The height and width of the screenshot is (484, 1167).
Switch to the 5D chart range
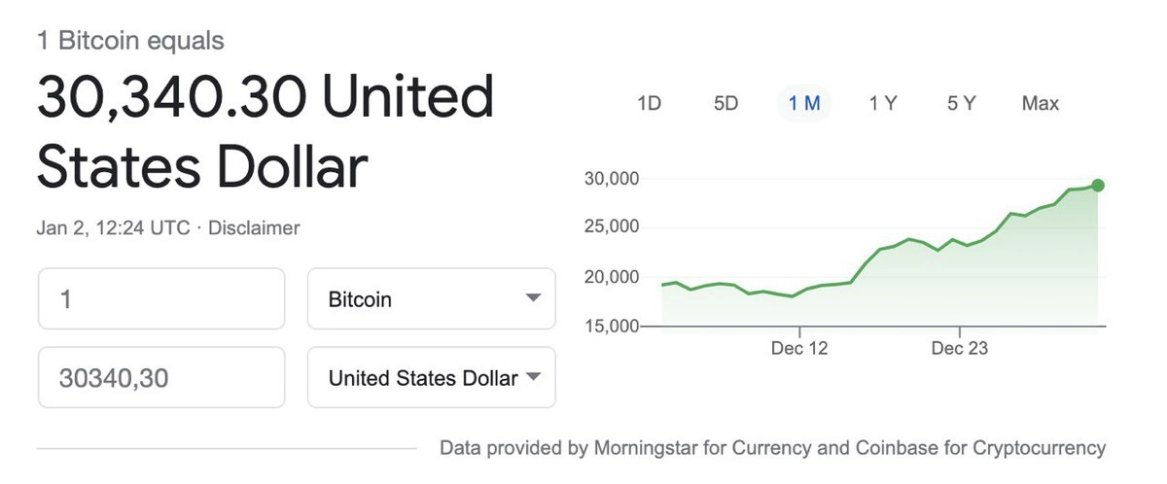coord(725,103)
